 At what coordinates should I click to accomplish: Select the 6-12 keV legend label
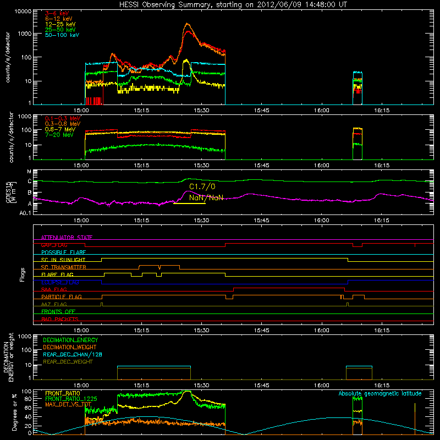click(x=59, y=19)
